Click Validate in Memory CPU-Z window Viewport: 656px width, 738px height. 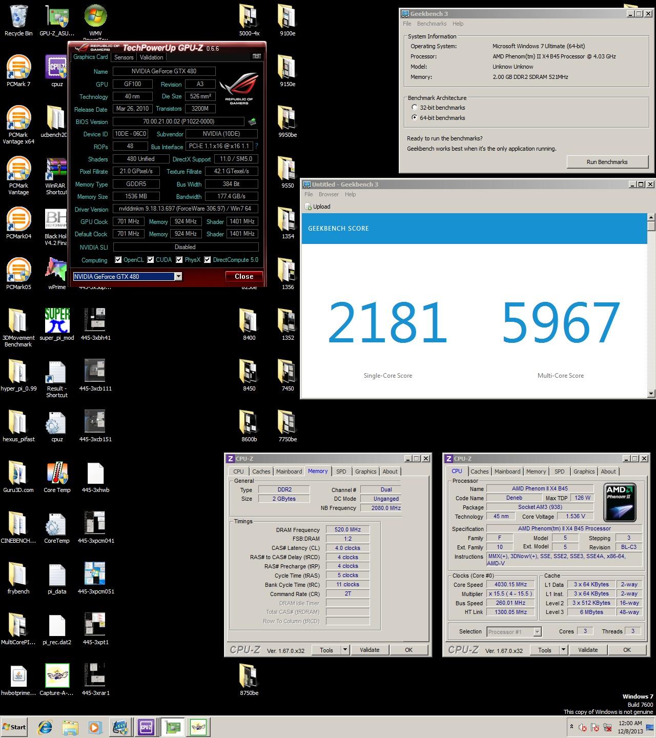(370, 650)
